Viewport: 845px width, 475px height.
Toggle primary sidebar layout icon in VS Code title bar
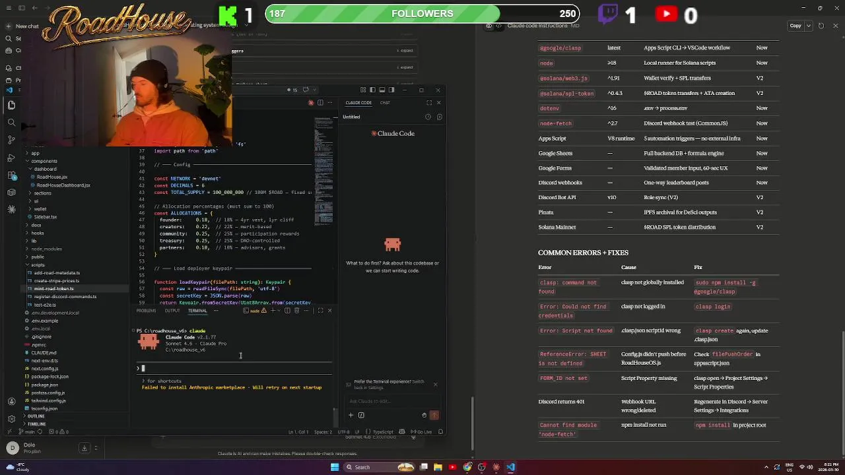coord(372,90)
